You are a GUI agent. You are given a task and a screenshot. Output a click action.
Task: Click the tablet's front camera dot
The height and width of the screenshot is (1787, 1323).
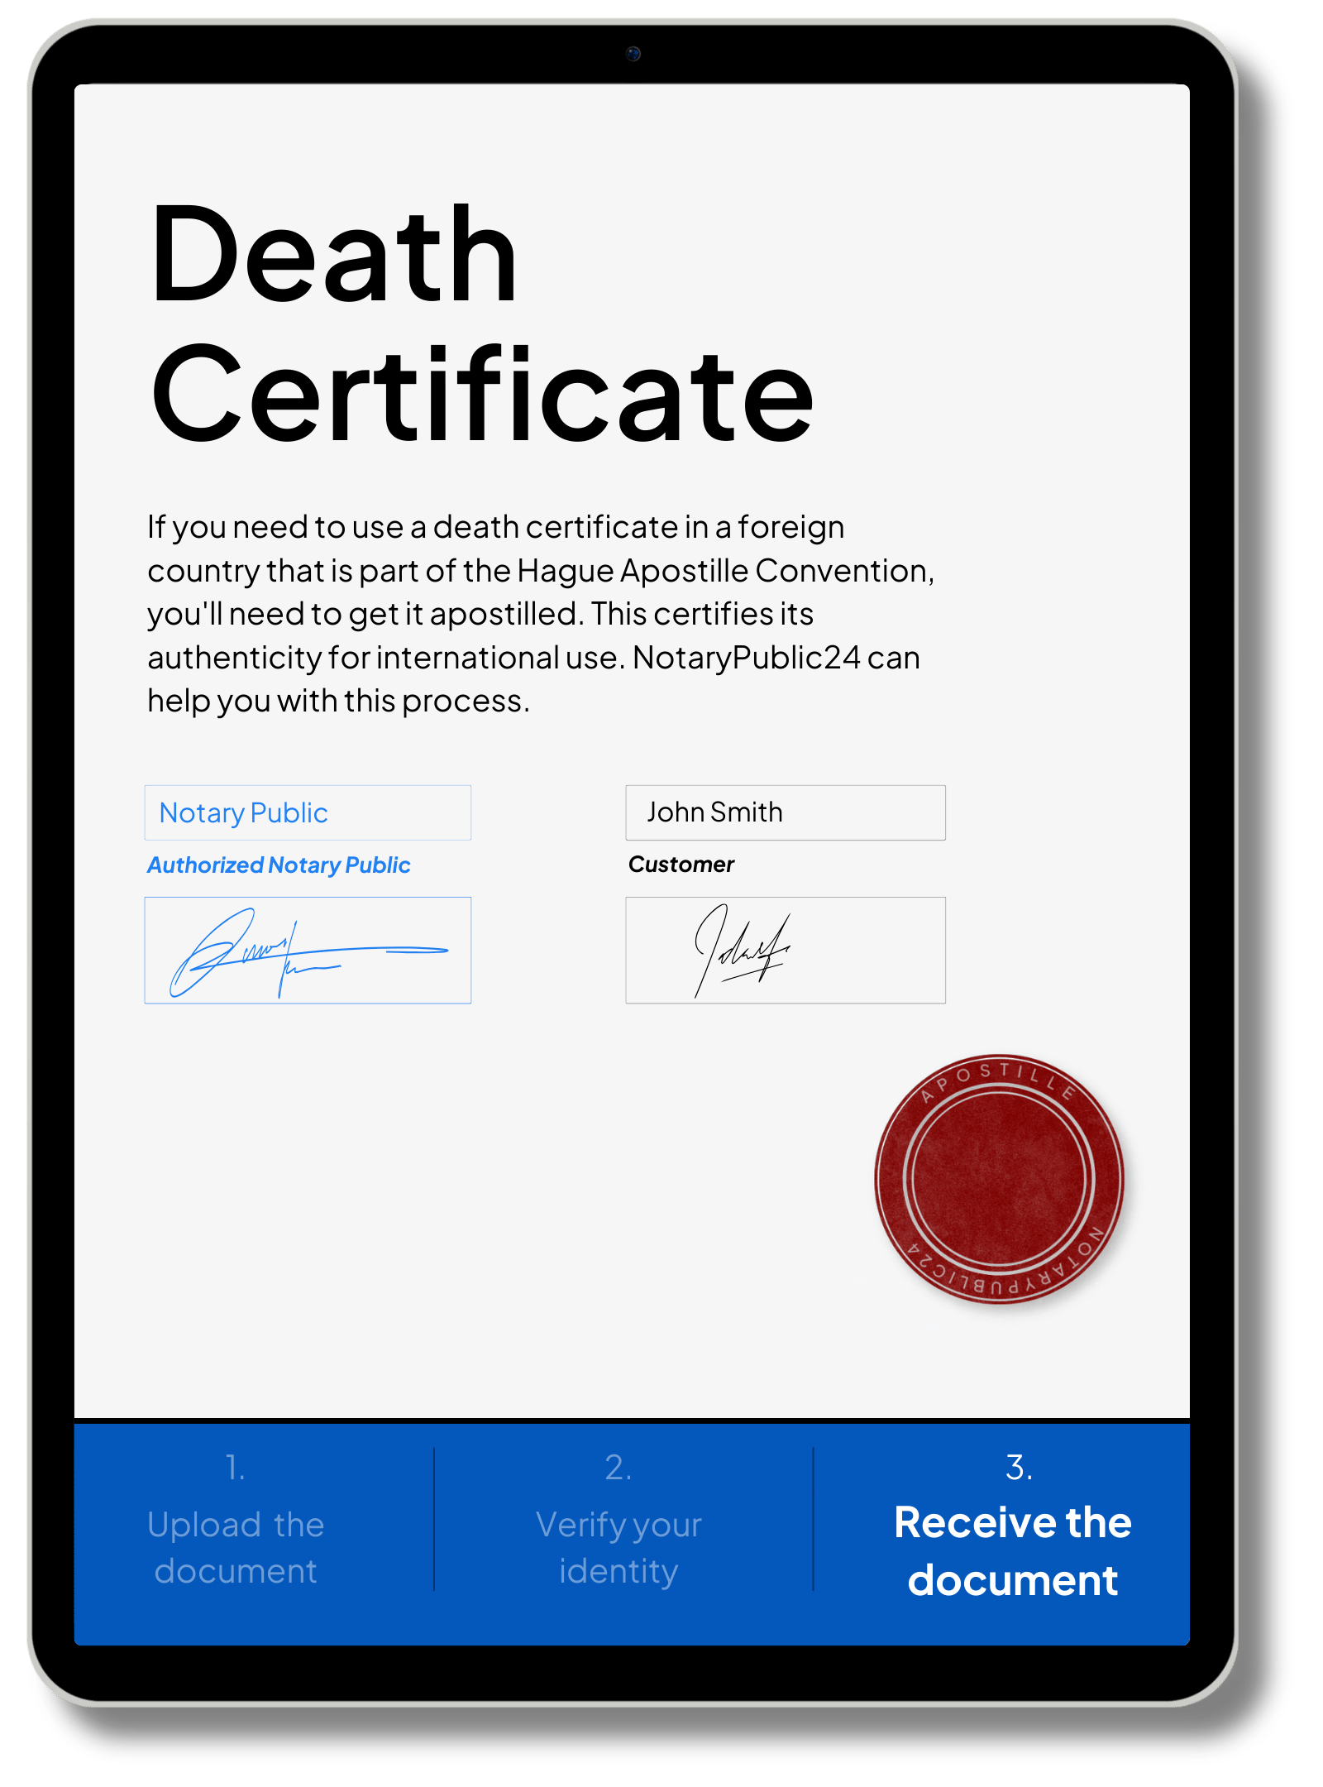633,55
